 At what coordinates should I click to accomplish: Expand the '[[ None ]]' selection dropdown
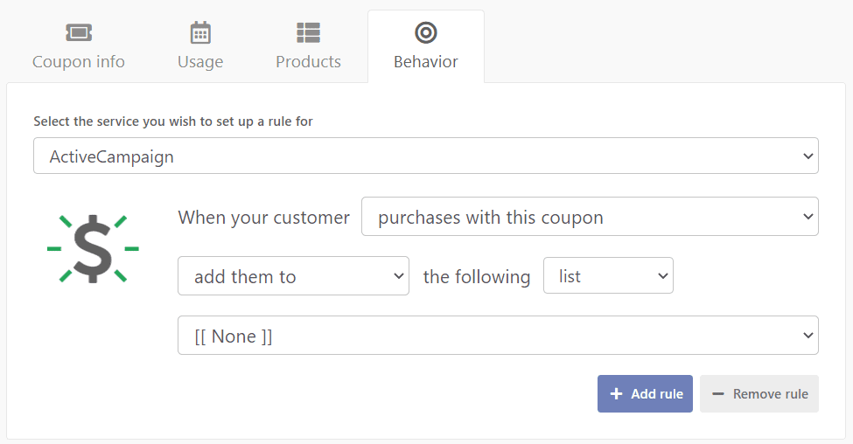coord(498,336)
